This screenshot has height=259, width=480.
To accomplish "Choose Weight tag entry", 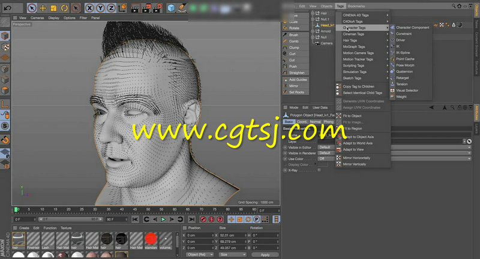I will click(410, 97).
